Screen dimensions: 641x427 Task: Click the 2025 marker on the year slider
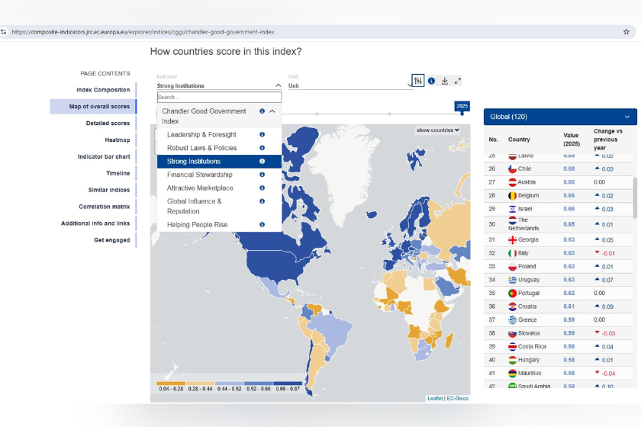462,114
